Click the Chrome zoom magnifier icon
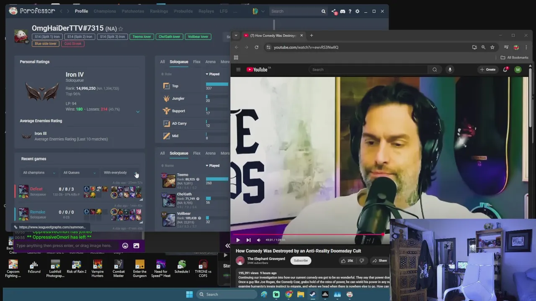This screenshot has width=536, height=301. coord(483,47)
